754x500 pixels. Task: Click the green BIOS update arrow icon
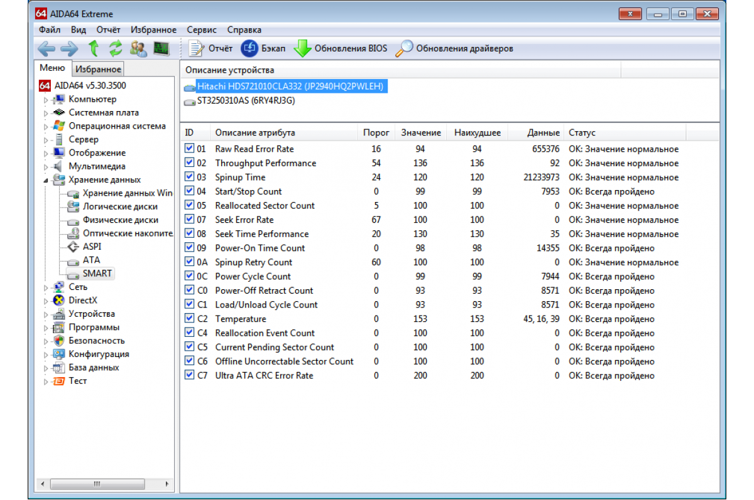point(303,48)
